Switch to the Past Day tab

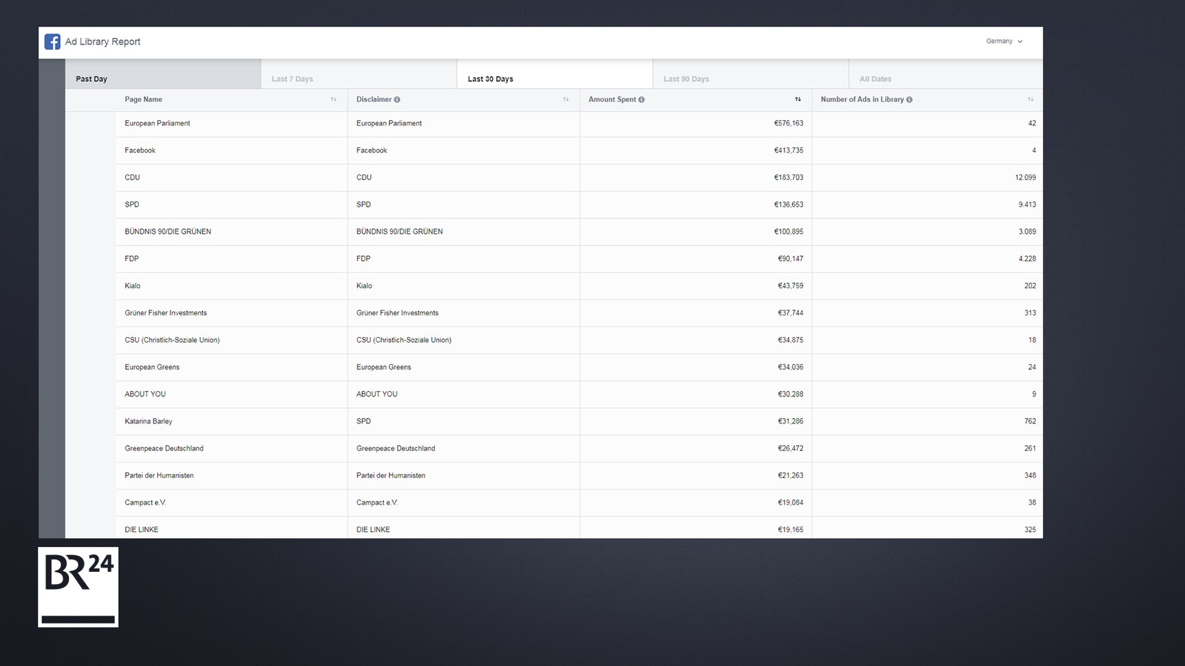click(x=163, y=74)
